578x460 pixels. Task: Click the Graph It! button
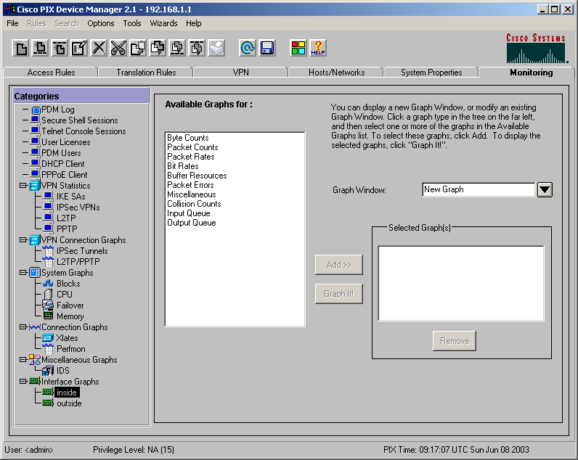(x=339, y=294)
